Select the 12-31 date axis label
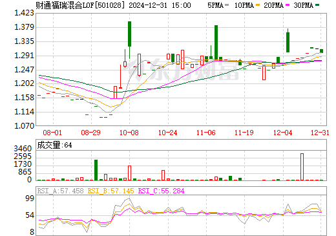 320,133
